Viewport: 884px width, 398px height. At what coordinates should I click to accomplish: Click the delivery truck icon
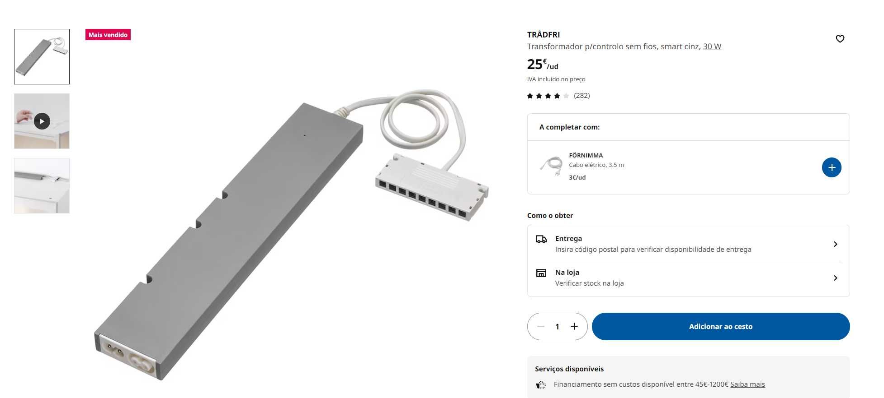coord(541,239)
